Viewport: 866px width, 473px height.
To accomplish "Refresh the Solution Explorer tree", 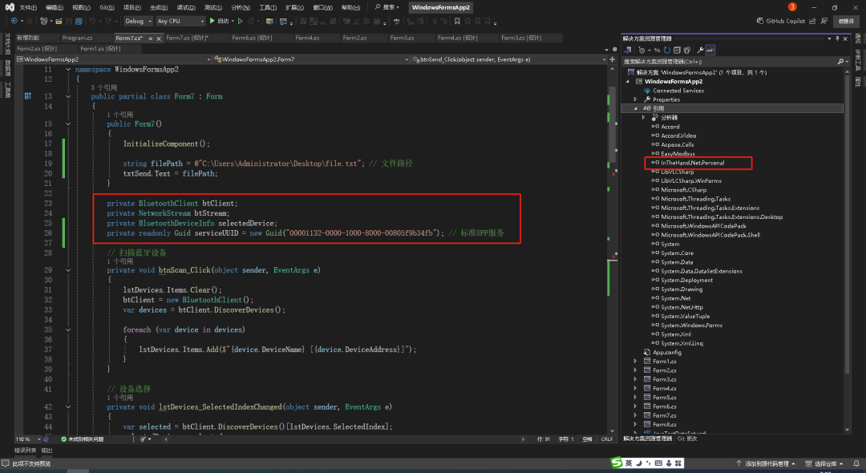I will [667, 50].
